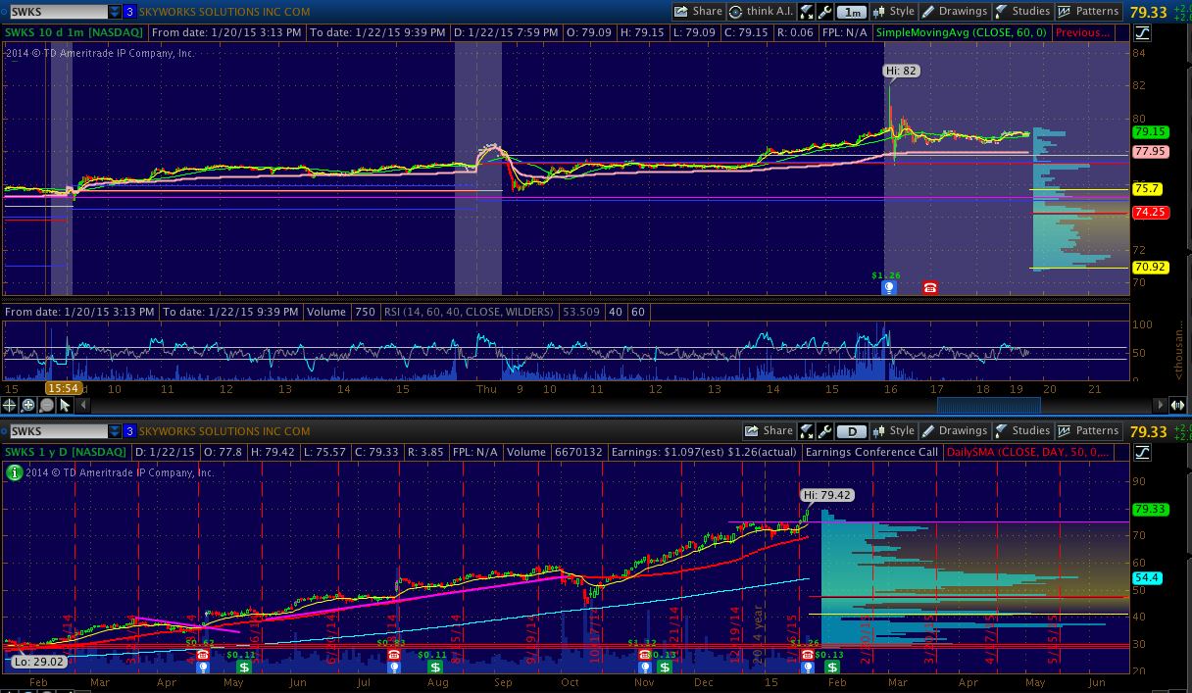Open Patterns menu in upper chart
Image resolution: width=1192 pixels, height=693 pixels.
1089,12
